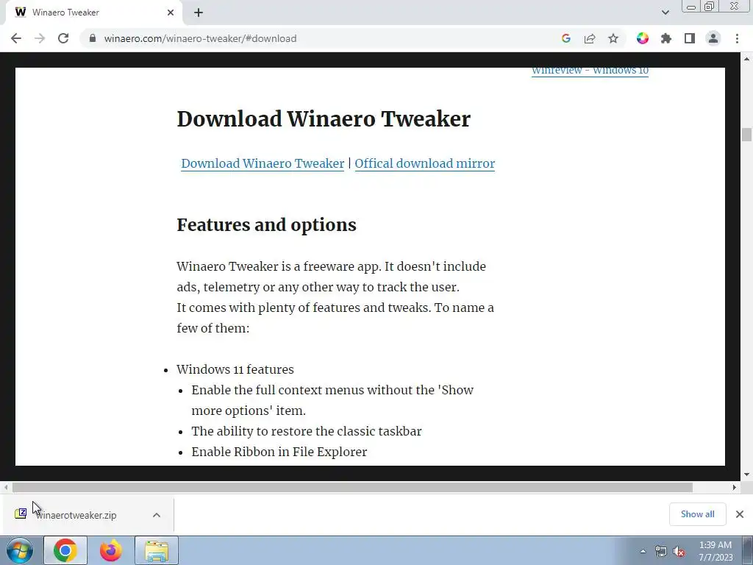Click the network tray icon

coord(661,552)
